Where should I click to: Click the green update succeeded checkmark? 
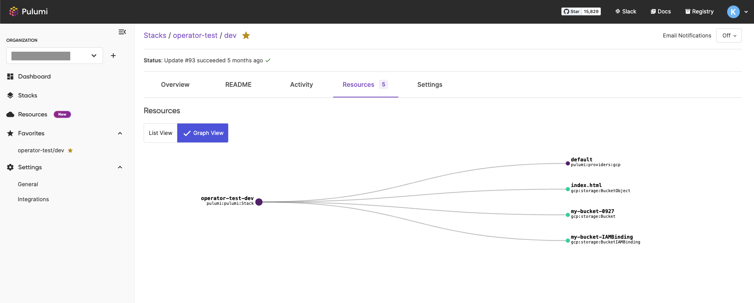[268, 60]
